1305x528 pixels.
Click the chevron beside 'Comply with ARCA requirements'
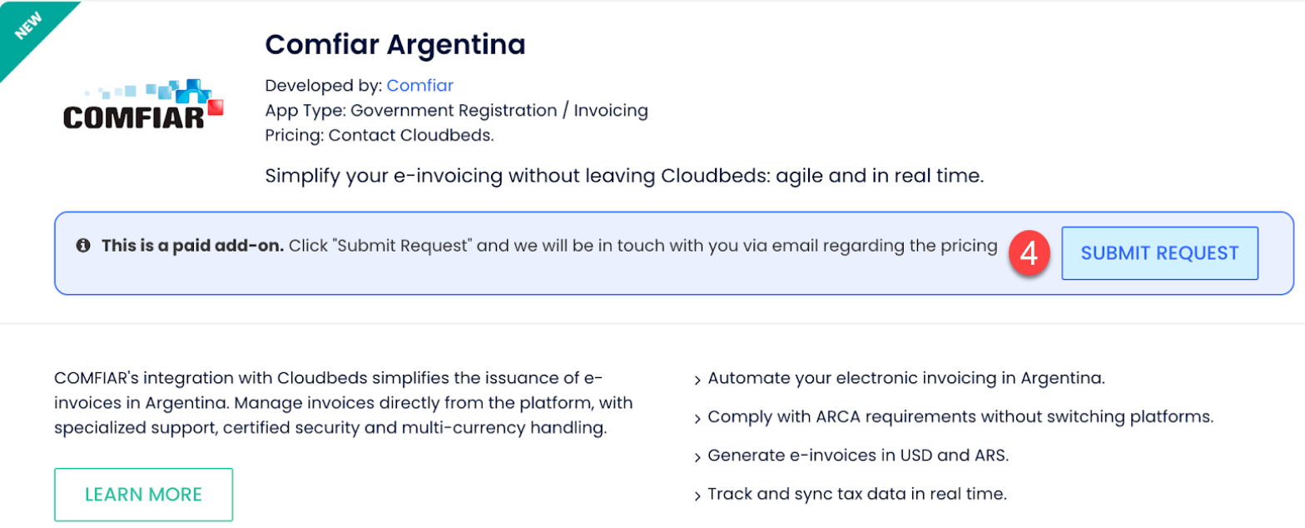[x=697, y=418]
